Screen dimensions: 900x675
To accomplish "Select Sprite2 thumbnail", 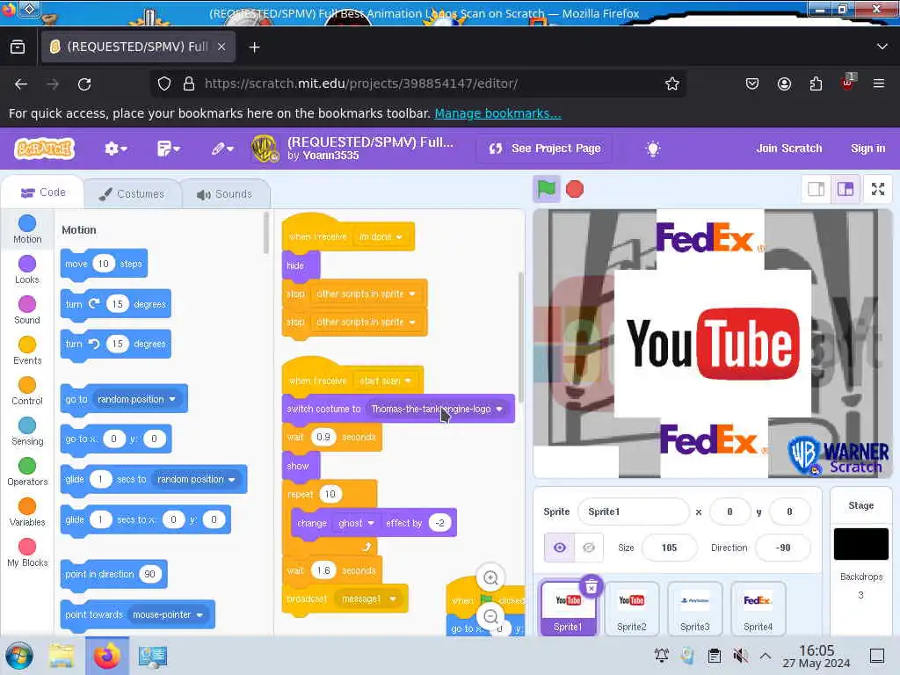I will click(631, 608).
